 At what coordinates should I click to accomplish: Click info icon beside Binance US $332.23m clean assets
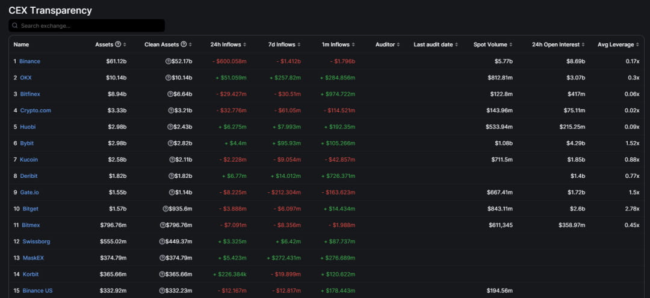pos(162,291)
